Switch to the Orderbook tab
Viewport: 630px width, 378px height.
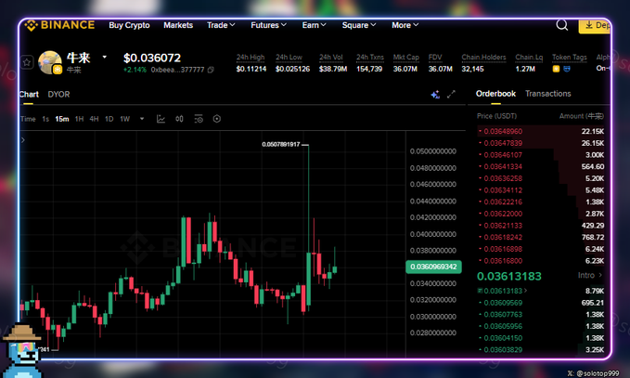tap(495, 94)
